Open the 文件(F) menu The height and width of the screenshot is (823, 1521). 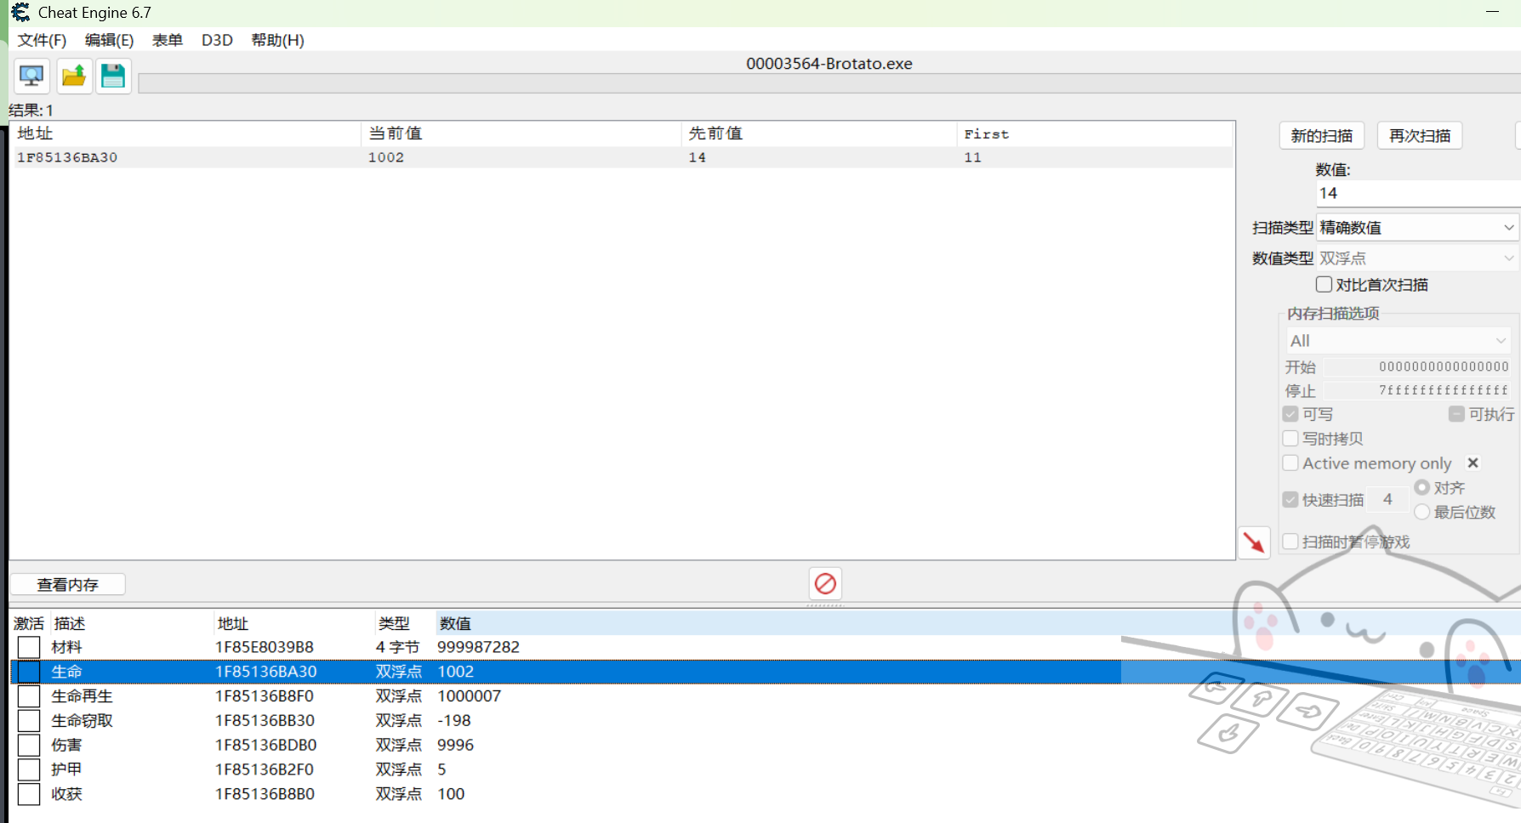42,40
